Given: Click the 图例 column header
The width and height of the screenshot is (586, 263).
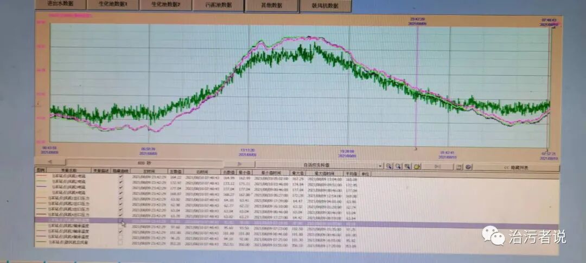Looking at the screenshot, I should click(39, 170).
